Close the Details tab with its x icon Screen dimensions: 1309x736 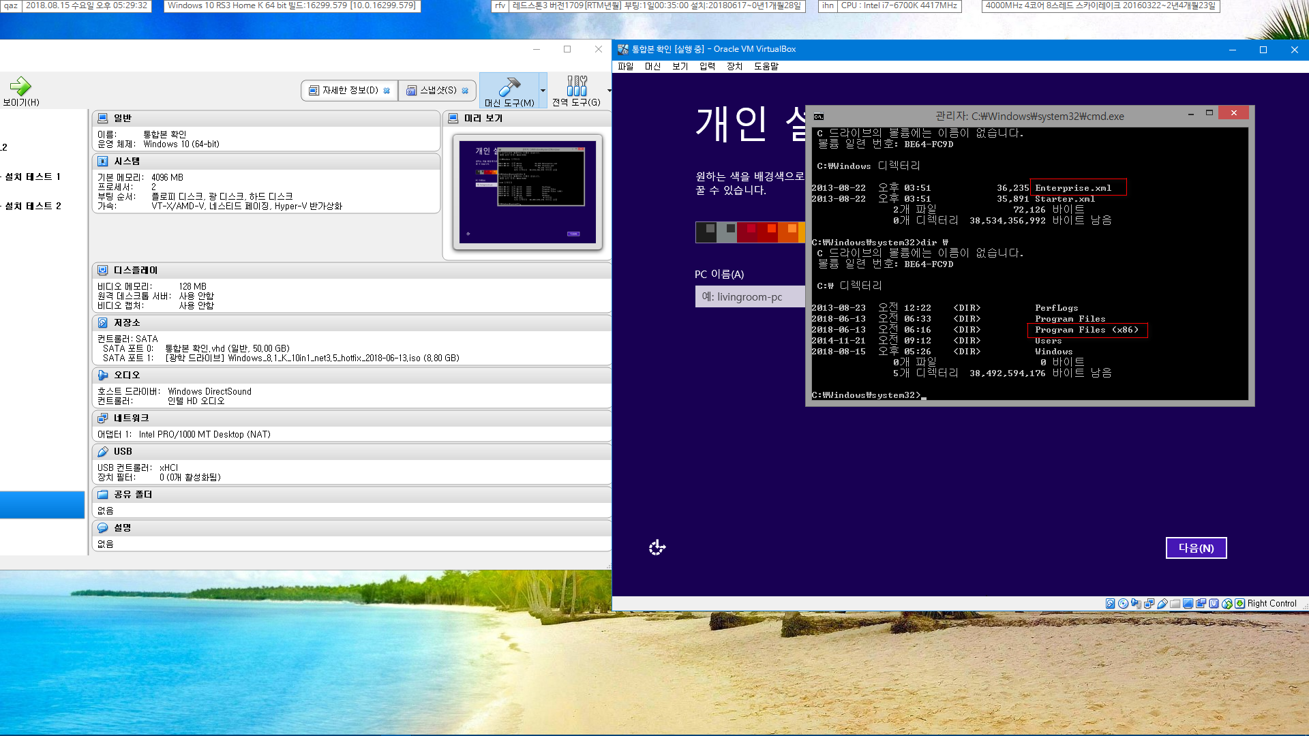point(387,91)
